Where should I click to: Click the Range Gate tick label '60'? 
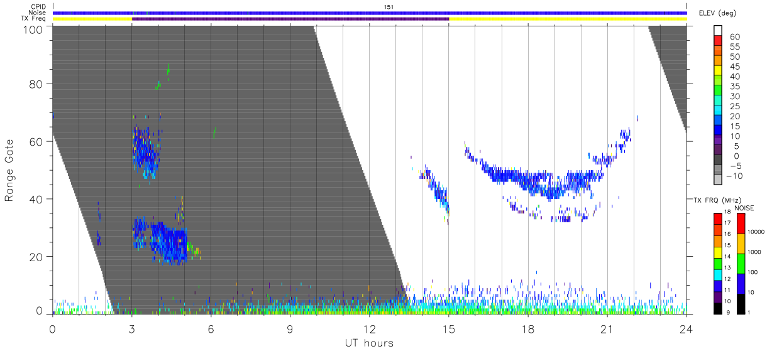pos(36,142)
